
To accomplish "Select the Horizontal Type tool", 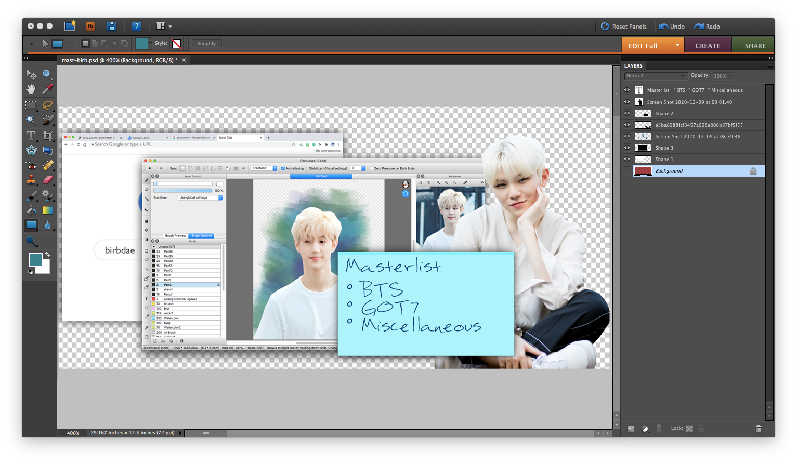I will coord(31,136).
